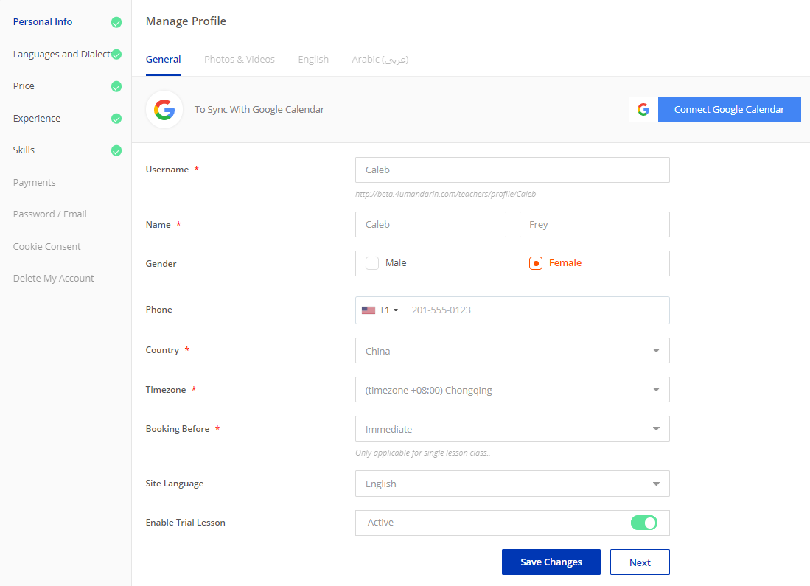Viewport: 810px width, 586px height.
Task: Open the Country dropdown showing China
Action: click(x=512, y=351)
